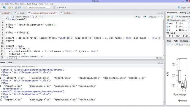Click the compile report notebook icon
This screenshot has width=190, height=107.
click(43, 17)
